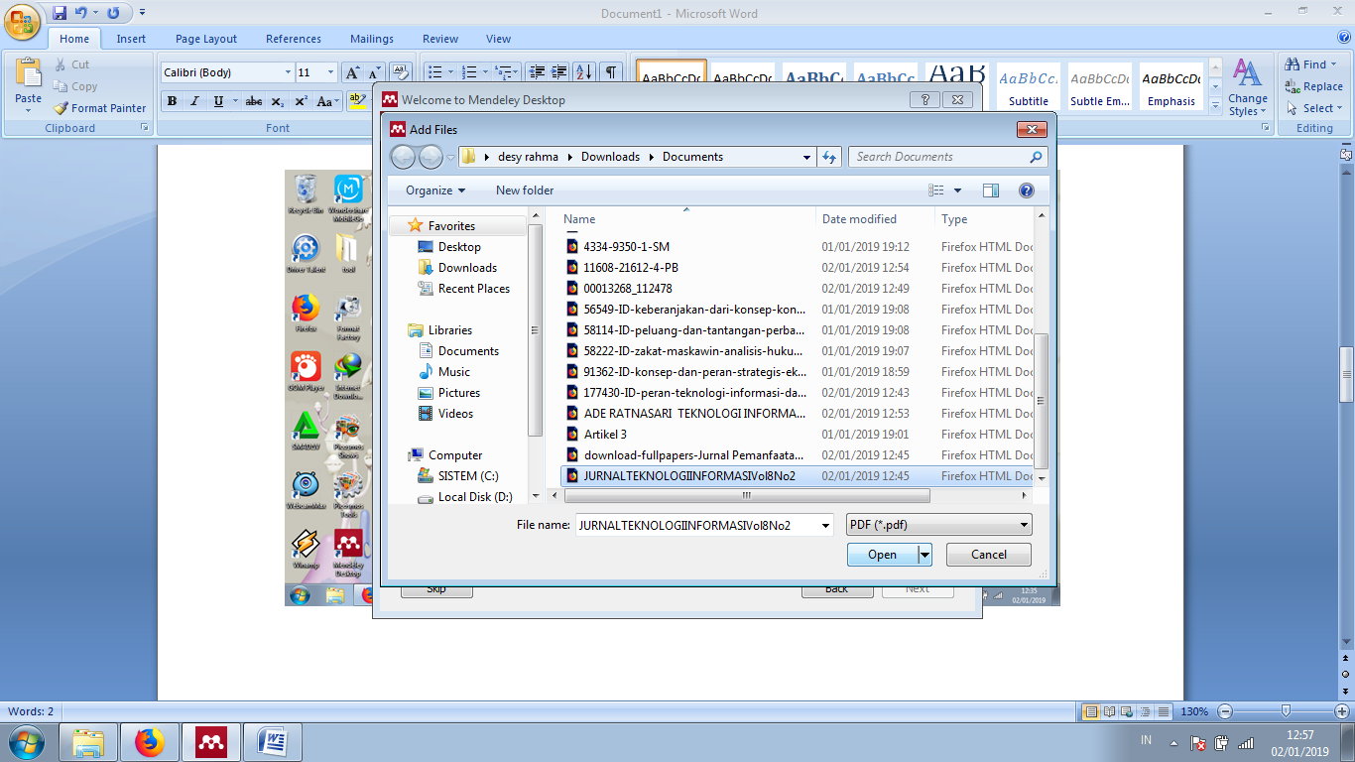
Task: Open the change view dropdown arrow
Action: pos(957,190)
